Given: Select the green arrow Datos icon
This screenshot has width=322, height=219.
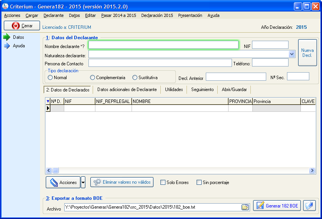Looking at the screenshot, I should click(x=7, y=37).
